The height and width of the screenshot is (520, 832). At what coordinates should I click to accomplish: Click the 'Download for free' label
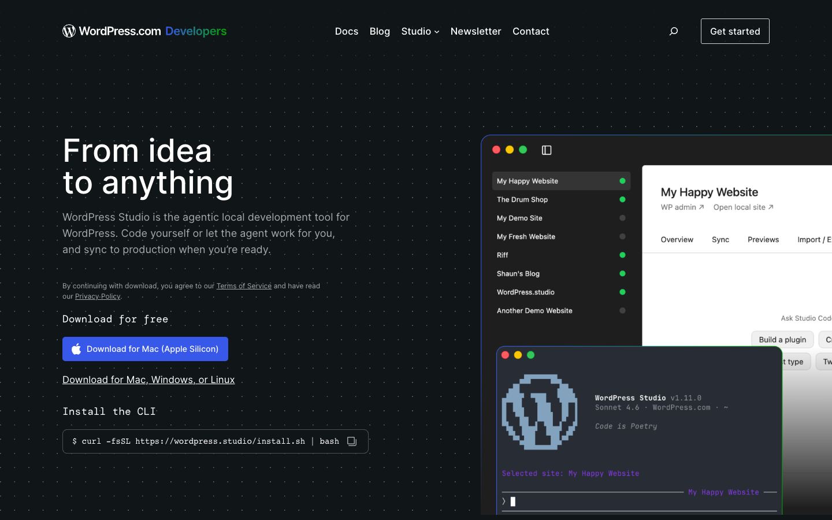pos(116,319)
